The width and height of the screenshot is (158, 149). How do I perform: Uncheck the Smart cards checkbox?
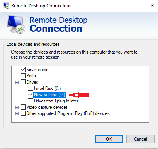pos(23,70)
